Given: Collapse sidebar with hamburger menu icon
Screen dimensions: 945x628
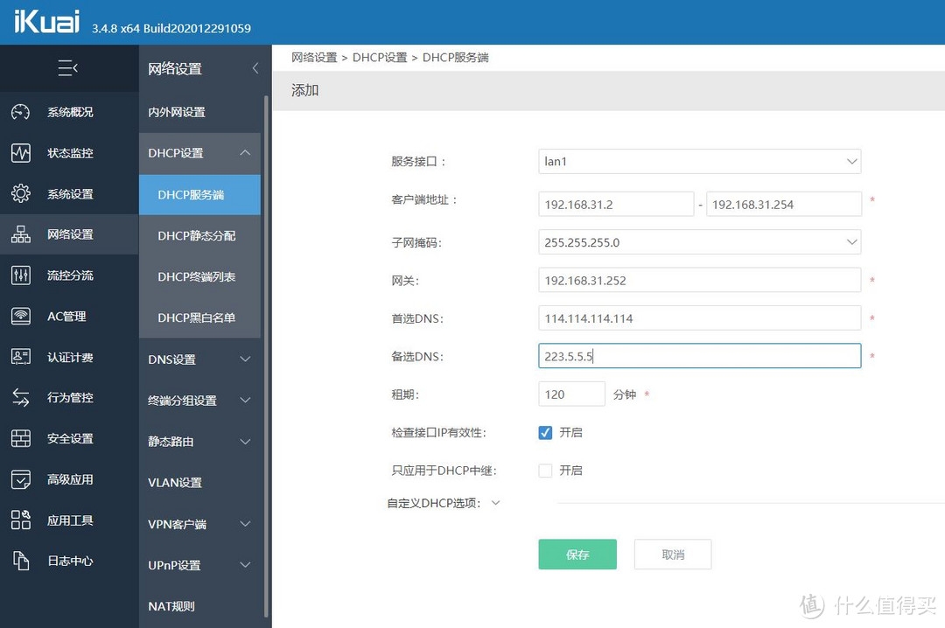Looking at the screenshot, I should [x=67, y=68].
